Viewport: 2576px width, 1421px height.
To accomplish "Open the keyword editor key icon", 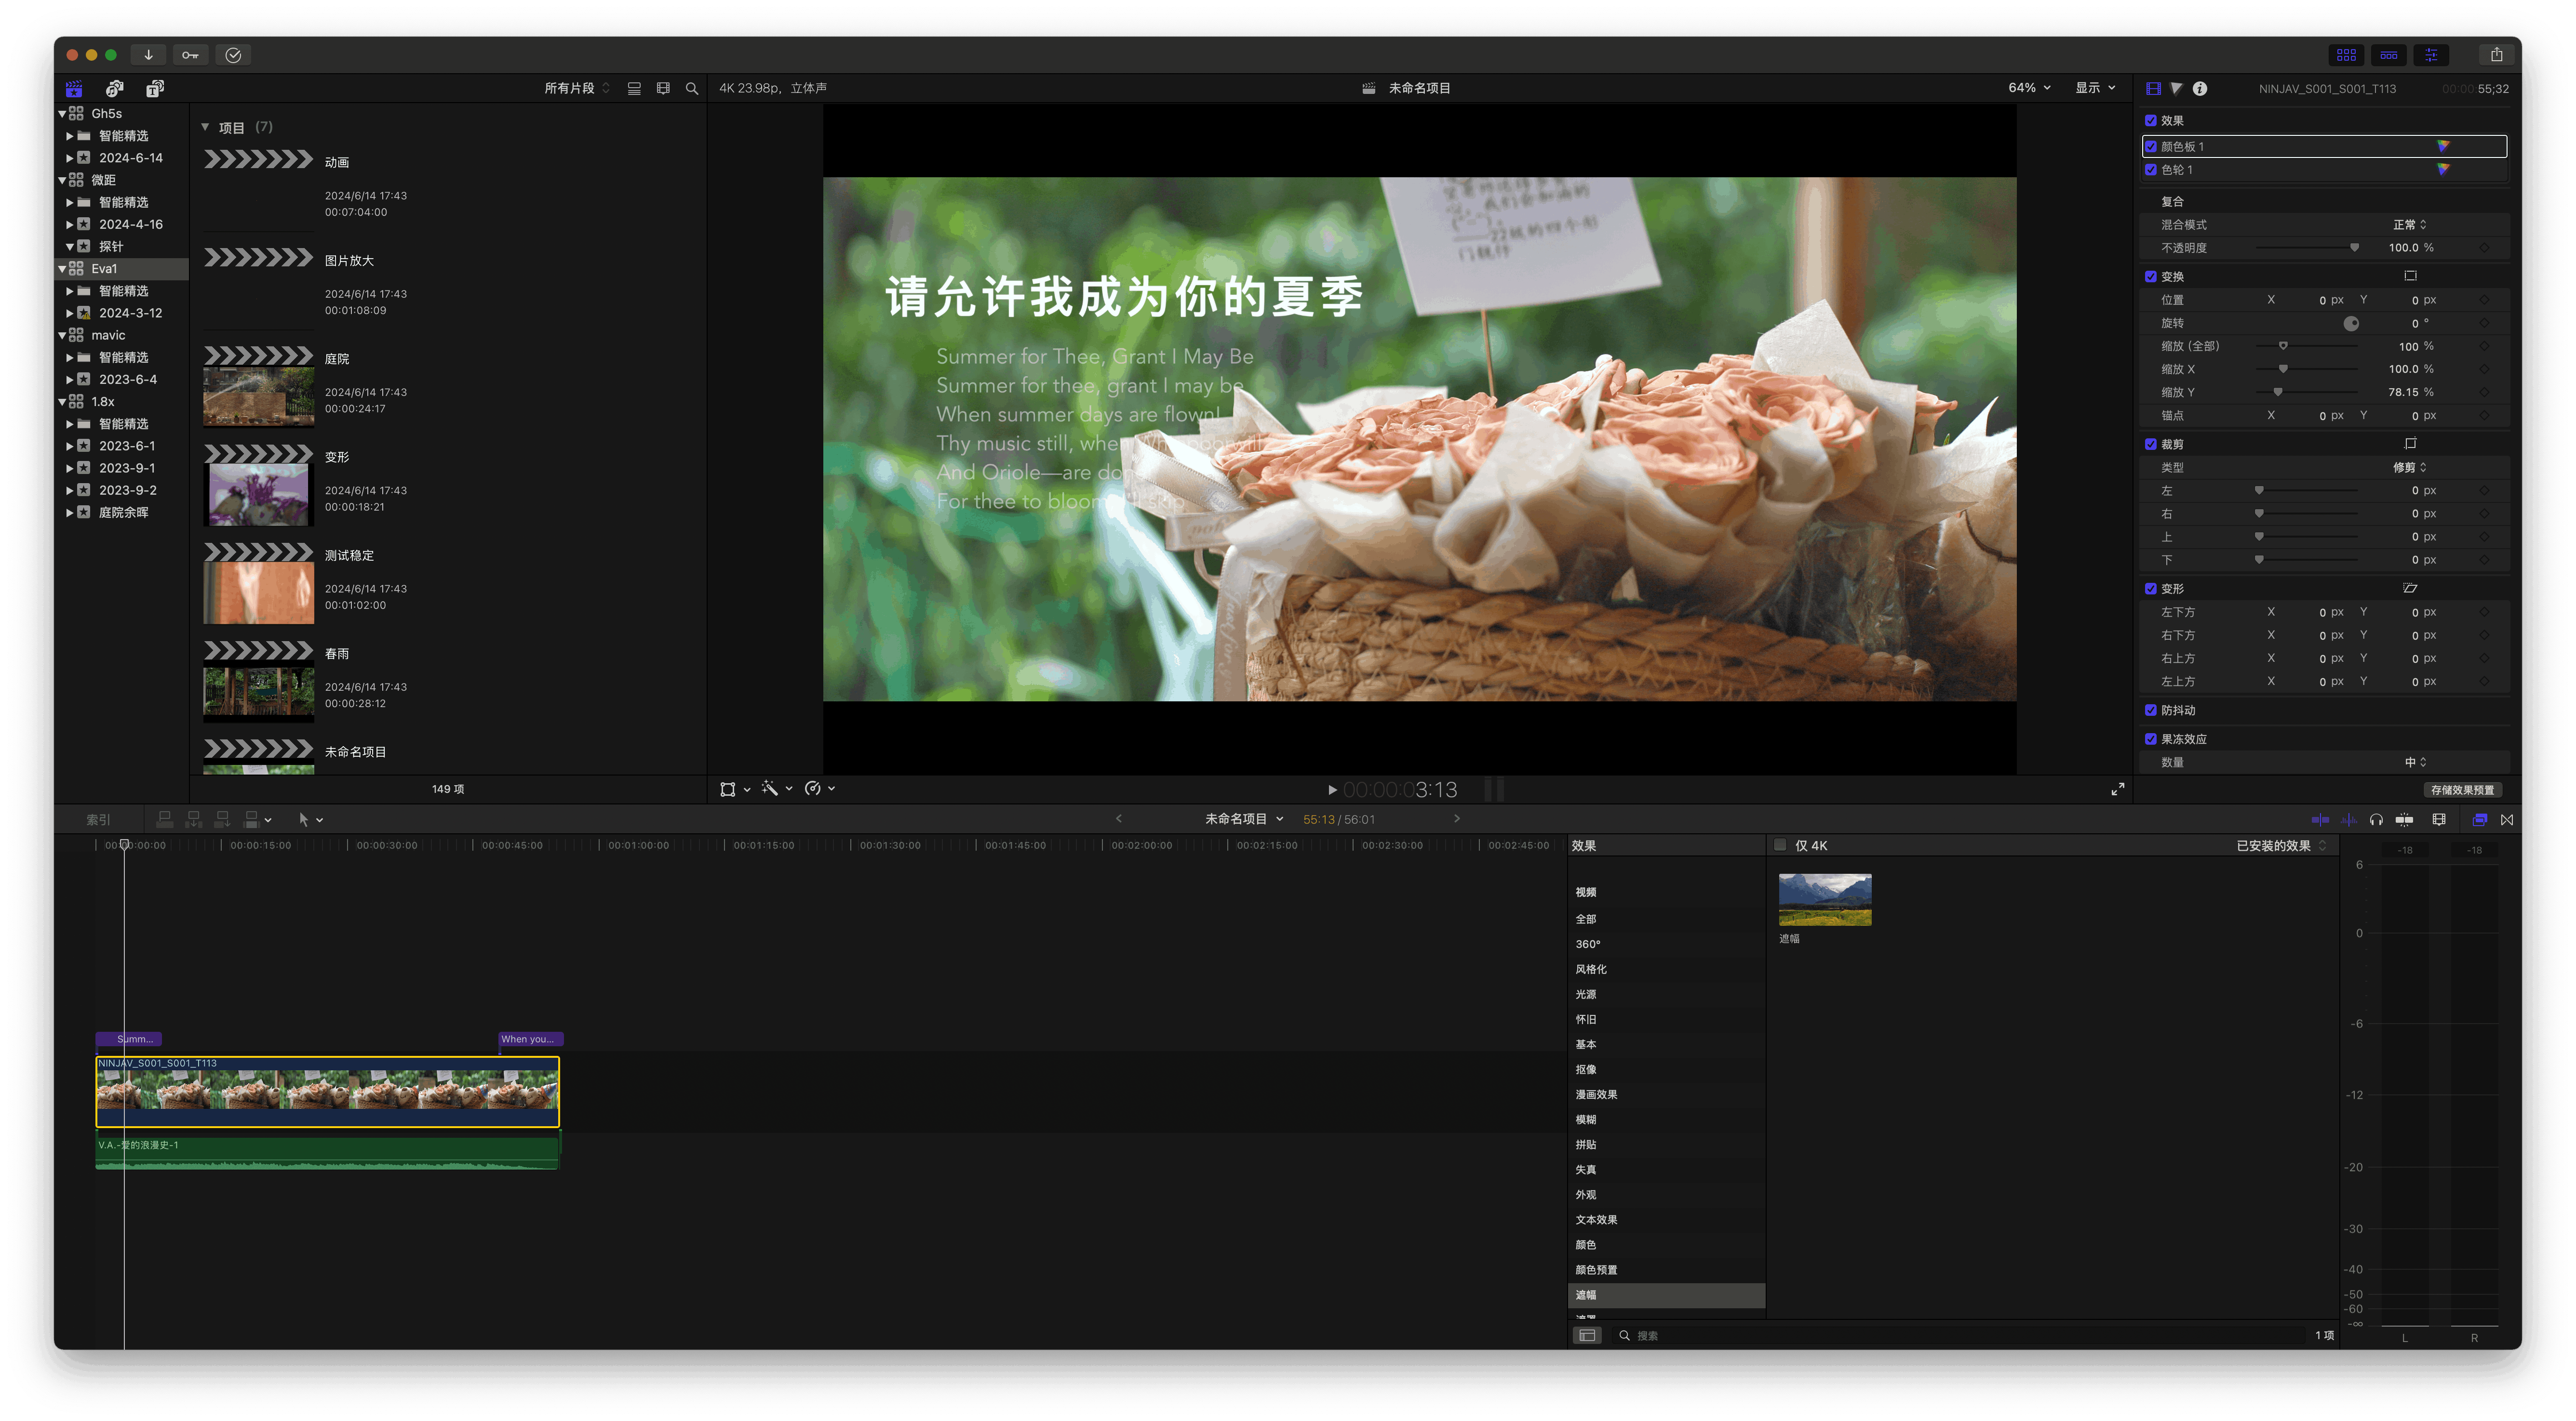I will 190,55.
